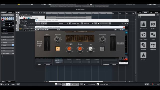
Task: Activate the Cycle loop button
Action: [64, 84]
